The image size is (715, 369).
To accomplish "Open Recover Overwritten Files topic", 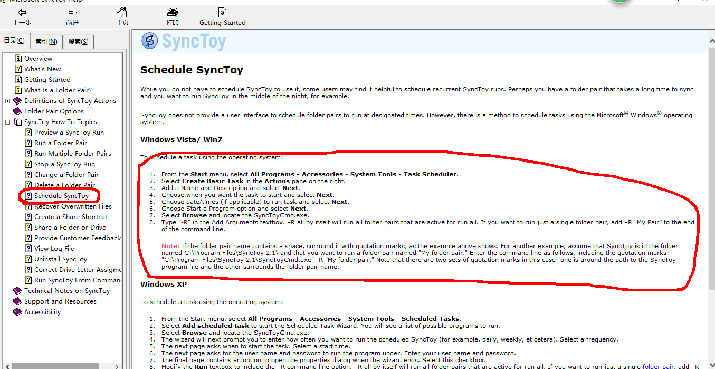I will (x=73, y=206).
